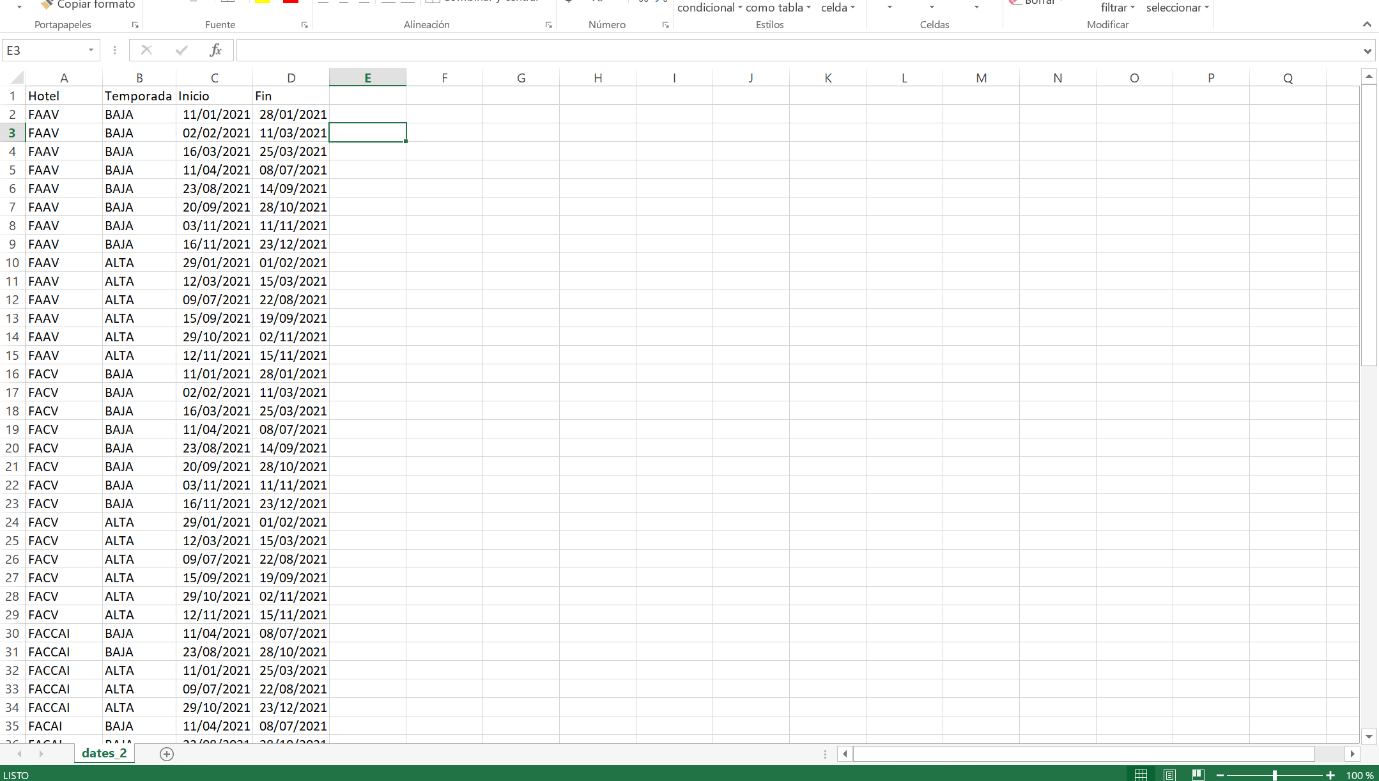Add a new sheet with plus icon

(x=167, y=754)
